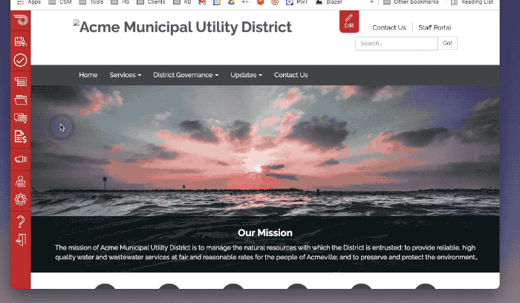Screen dimensions: 520x303
Task: Click the circled checkmark sidebar icon
Action: click(21, 60)
